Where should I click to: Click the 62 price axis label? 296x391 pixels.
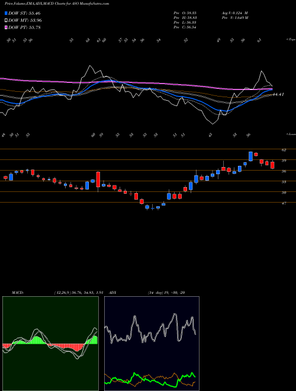tap(284, 150)
